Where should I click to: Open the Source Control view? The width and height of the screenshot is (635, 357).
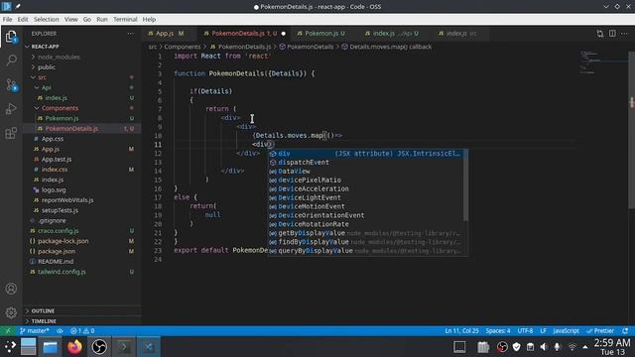[x=11, y=84]
